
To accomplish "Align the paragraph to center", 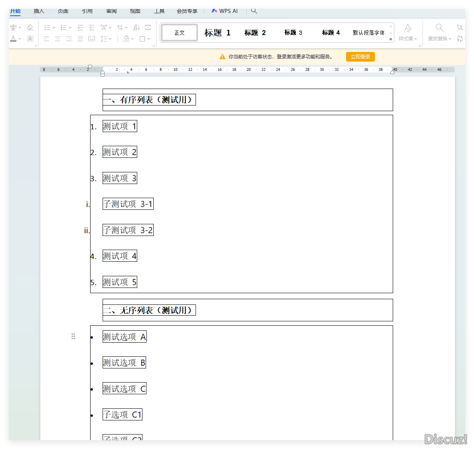I will (x=58, y=39).
